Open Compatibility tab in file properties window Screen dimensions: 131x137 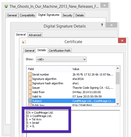click(27, 15)
